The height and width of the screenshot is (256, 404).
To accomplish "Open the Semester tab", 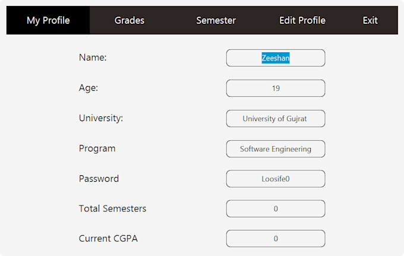I will click(x=216, y=20).
